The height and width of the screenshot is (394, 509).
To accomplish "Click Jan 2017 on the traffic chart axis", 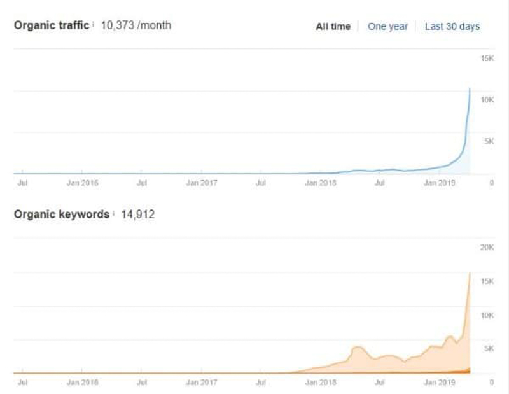I will click(x=201, y=183).
